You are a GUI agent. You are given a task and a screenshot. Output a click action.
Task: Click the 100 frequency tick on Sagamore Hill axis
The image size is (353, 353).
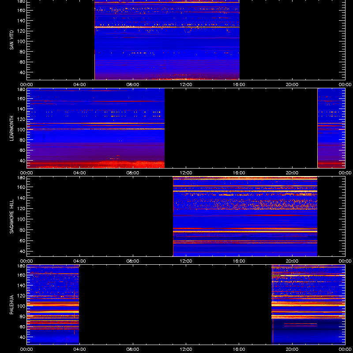click(23, 219)
